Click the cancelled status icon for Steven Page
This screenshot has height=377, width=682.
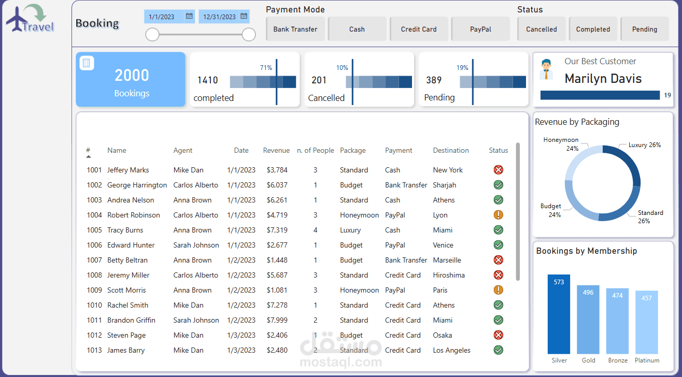pos(499,335)
